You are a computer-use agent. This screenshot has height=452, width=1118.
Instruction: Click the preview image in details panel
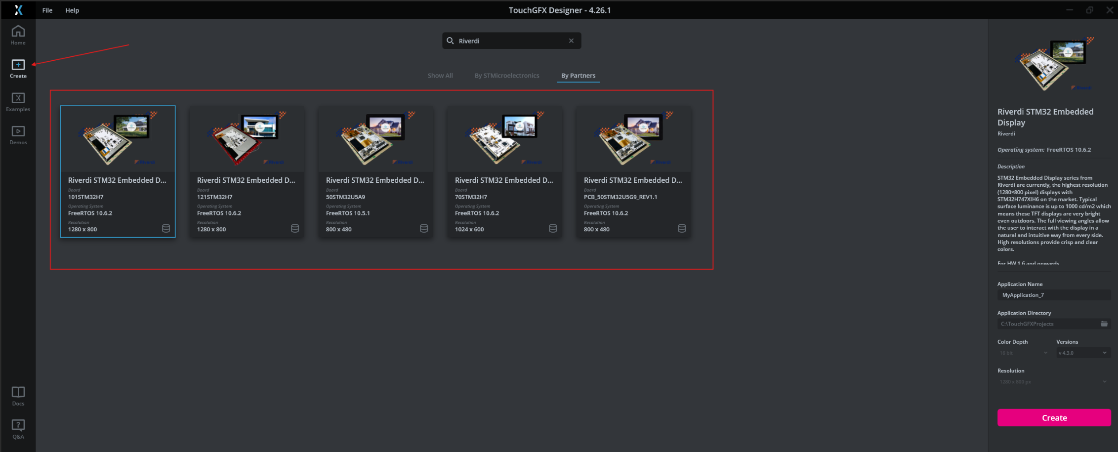click(x=1054, y=63)
